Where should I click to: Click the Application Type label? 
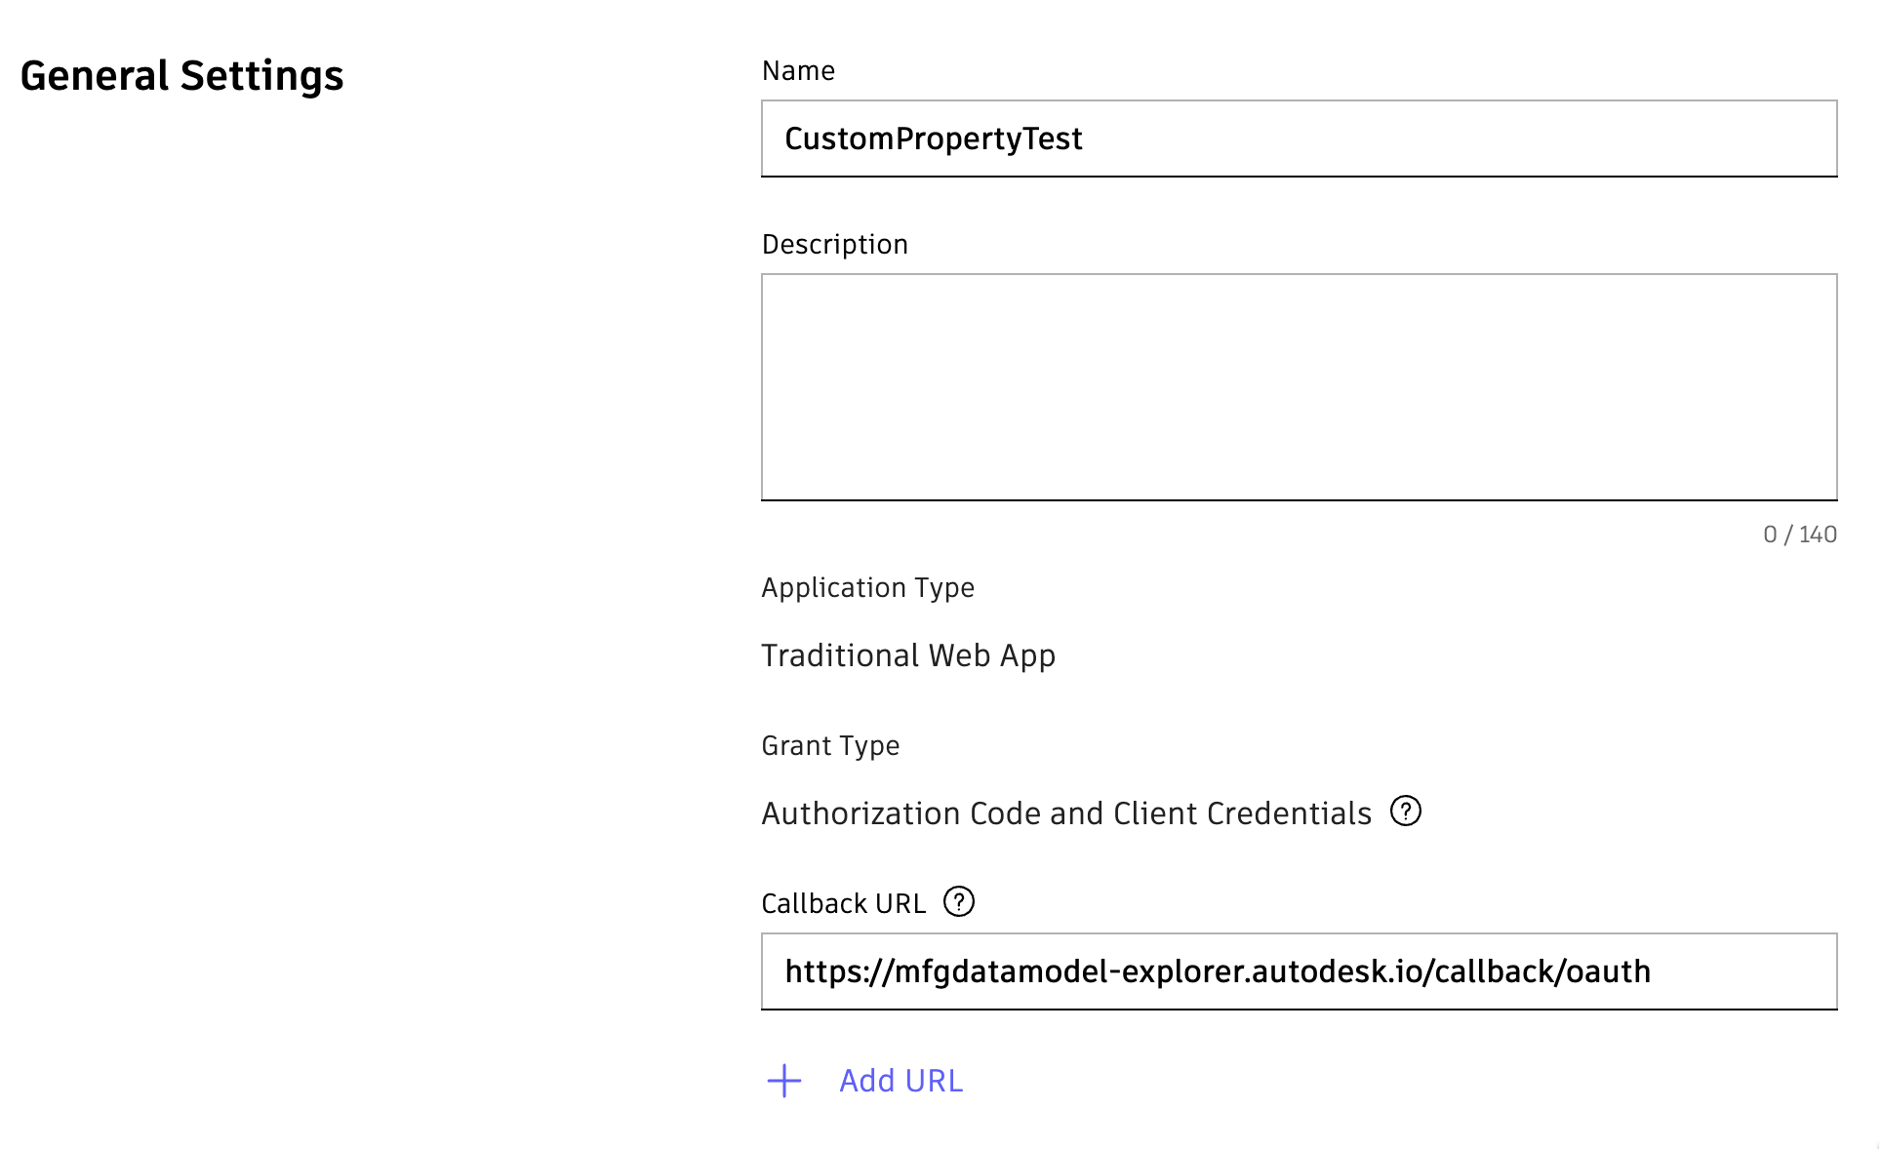[866, 587]
